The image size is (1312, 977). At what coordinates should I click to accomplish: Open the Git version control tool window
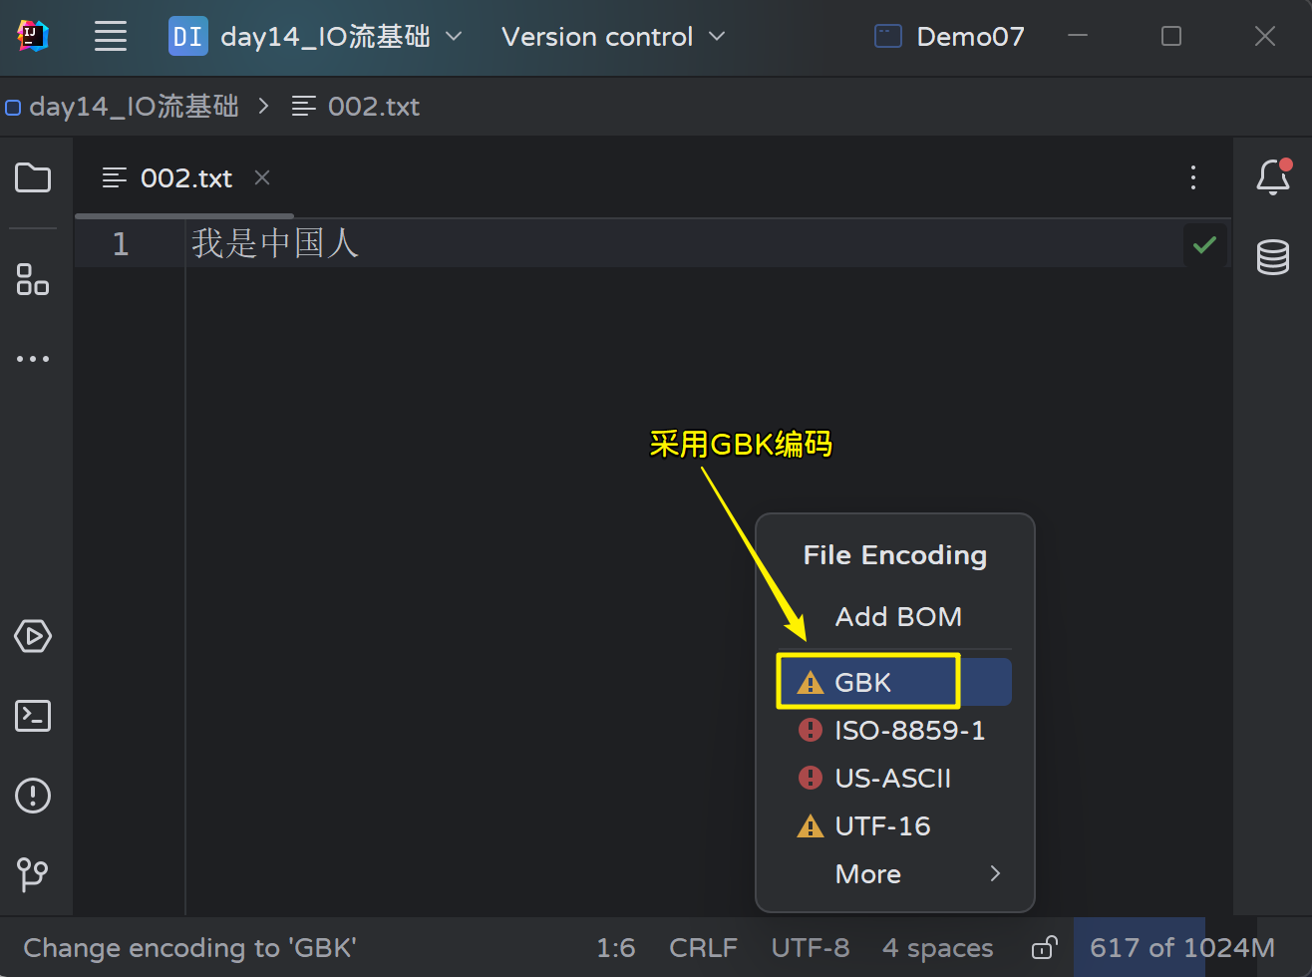(x=33, y=874)
